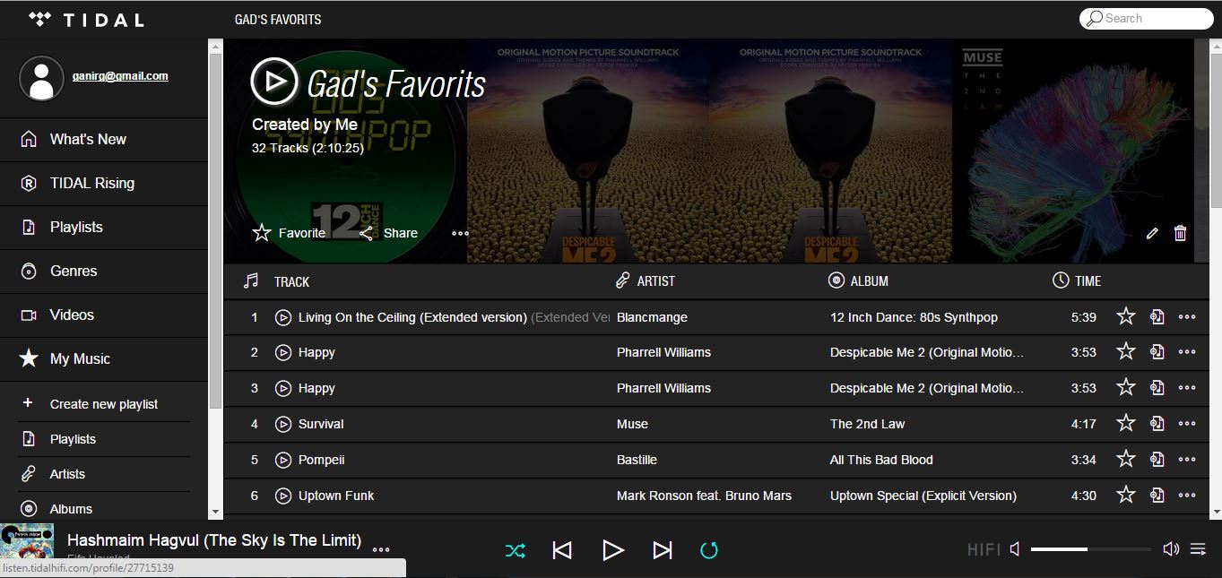The image size is (1222, 578).
Task: Open the play queue icon
Action: click(1198, 549)
